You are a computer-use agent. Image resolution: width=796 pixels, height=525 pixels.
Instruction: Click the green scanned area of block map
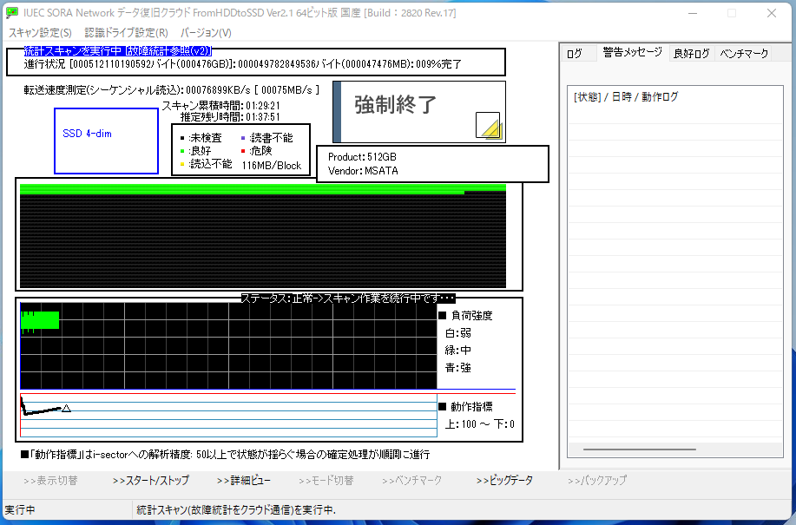tap(262, 189)
